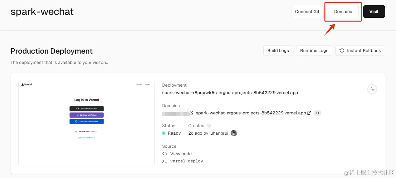
Task: Click the Connect Git button
Action: coord(307,12)
